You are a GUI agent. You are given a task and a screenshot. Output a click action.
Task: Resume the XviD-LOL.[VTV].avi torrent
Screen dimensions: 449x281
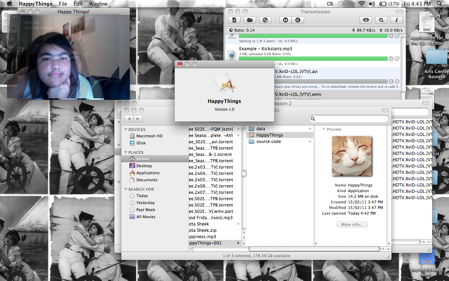click(391, 81)
